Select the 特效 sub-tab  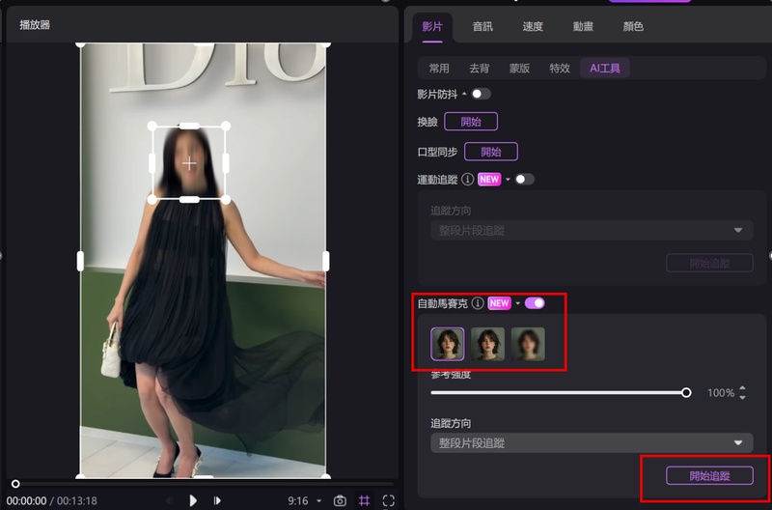[x=560, y=68]
